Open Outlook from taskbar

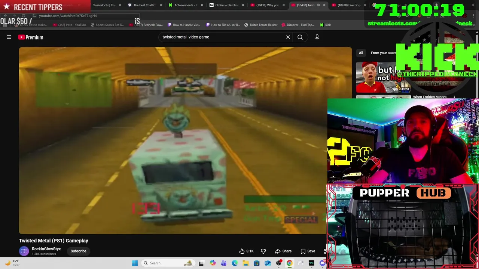(268, 263)
